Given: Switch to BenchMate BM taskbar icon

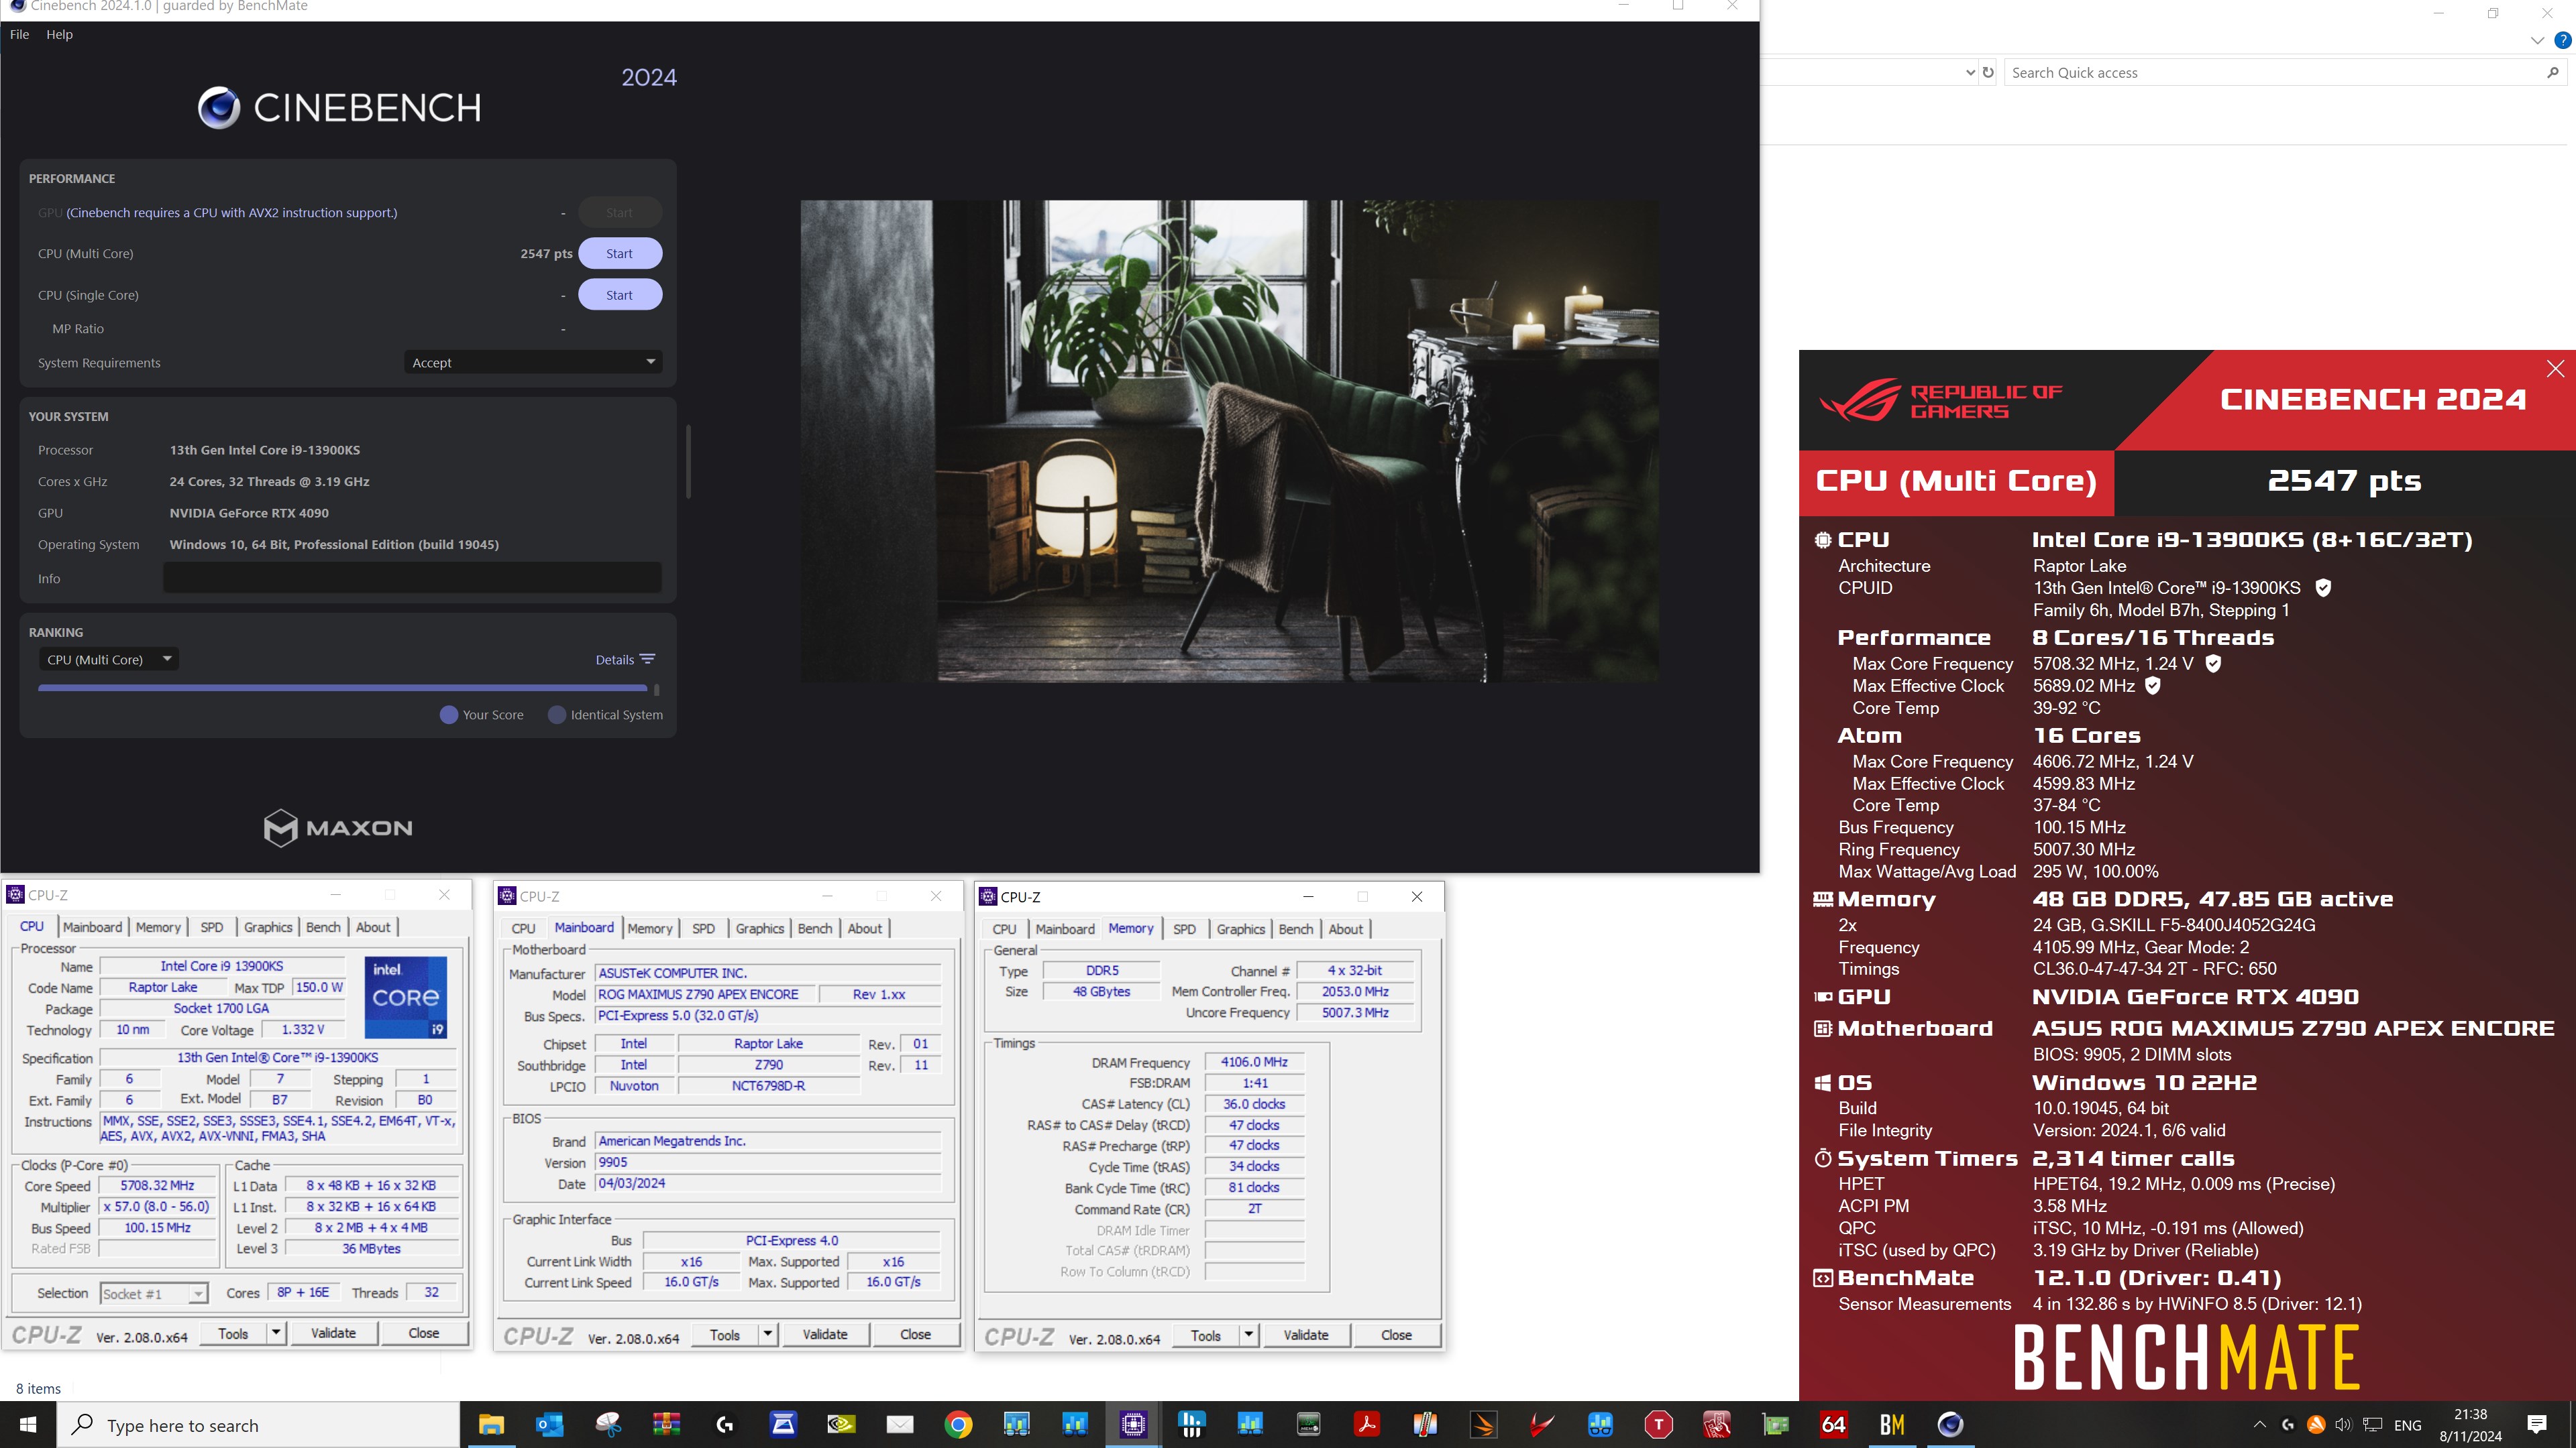Looking at the screenshot, I should [1892, 1424].
